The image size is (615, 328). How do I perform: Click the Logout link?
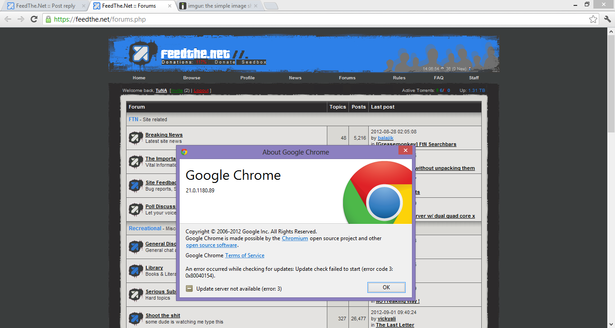point(201,91)
